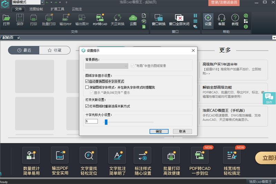Open the 教程 tutorial help icon
276x184 pixels.
[235, 20]
